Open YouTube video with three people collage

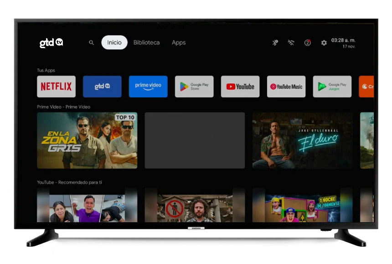pyautogui.click(x=87, y=205)
